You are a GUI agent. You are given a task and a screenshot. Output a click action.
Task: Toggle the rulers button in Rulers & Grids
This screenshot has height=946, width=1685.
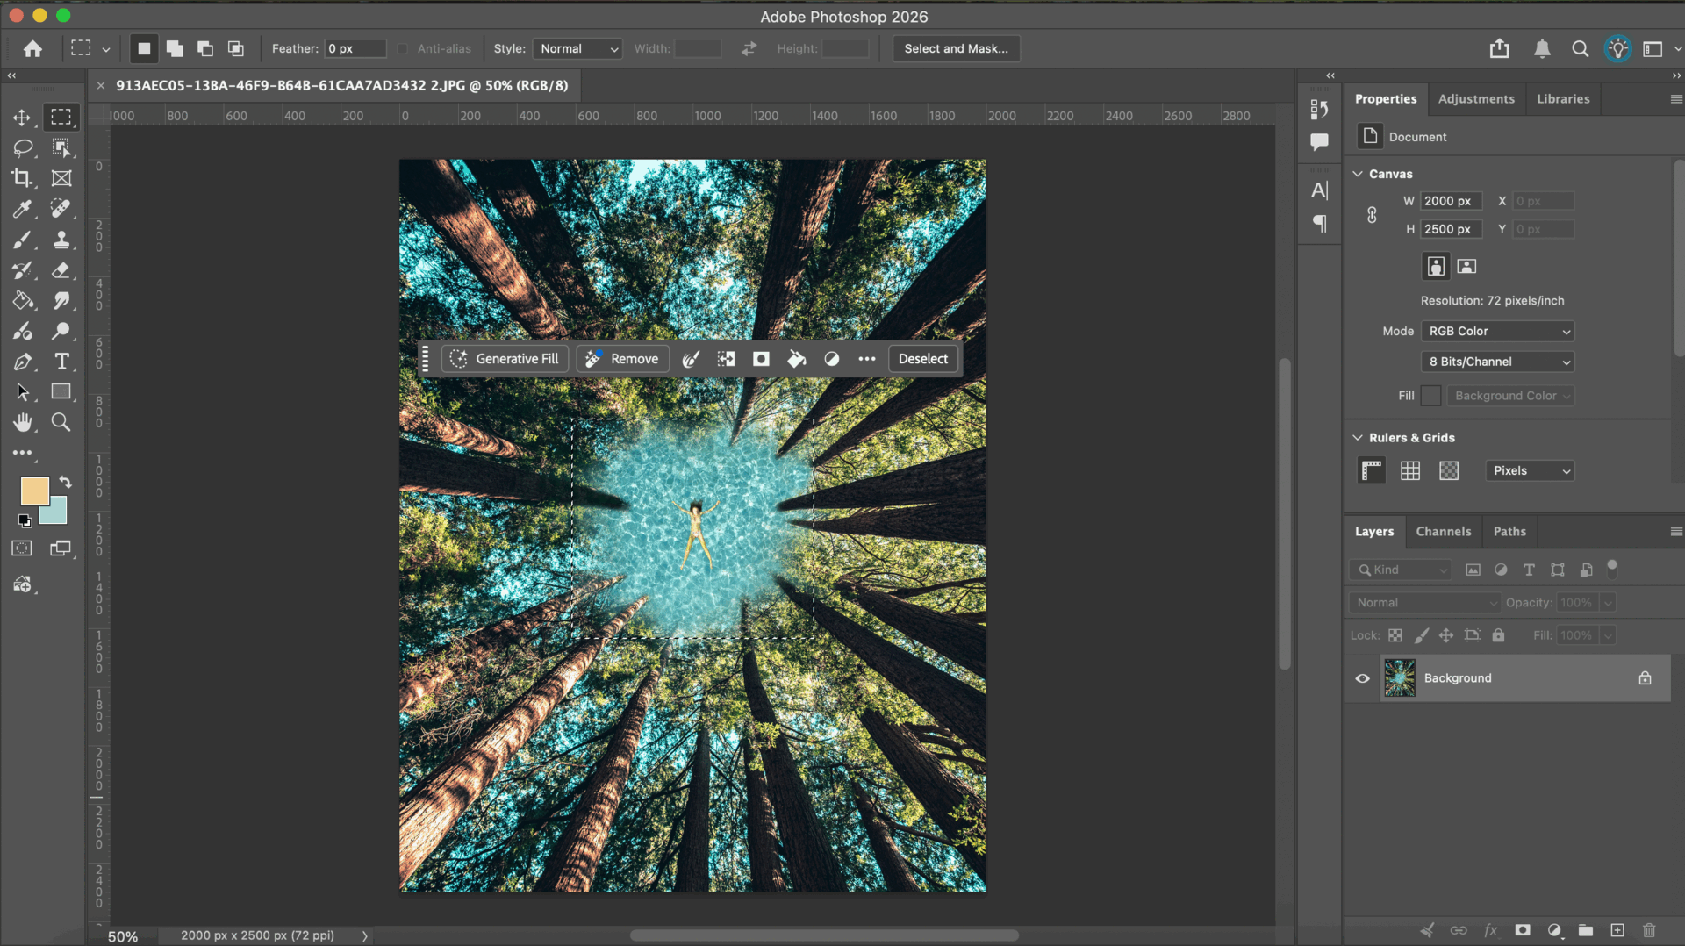(x=1372, y=471)
